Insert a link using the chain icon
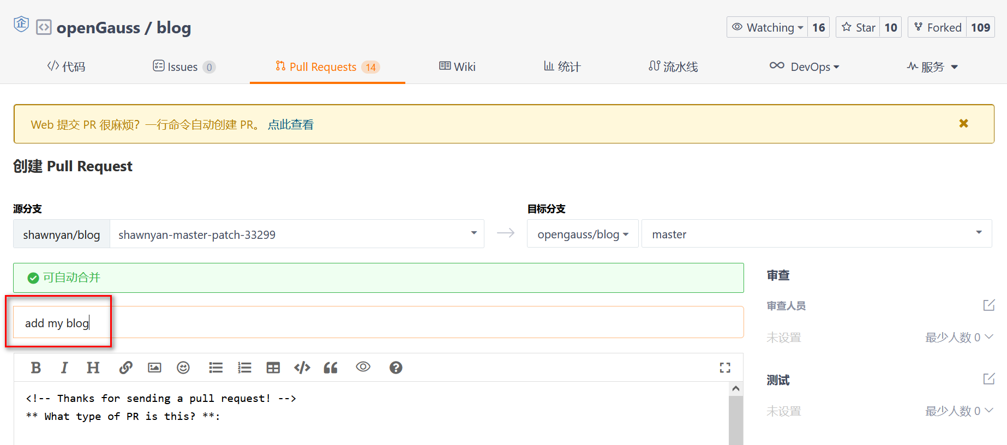Viewport: 1007px width, 445px height. [x=125, y=368]
